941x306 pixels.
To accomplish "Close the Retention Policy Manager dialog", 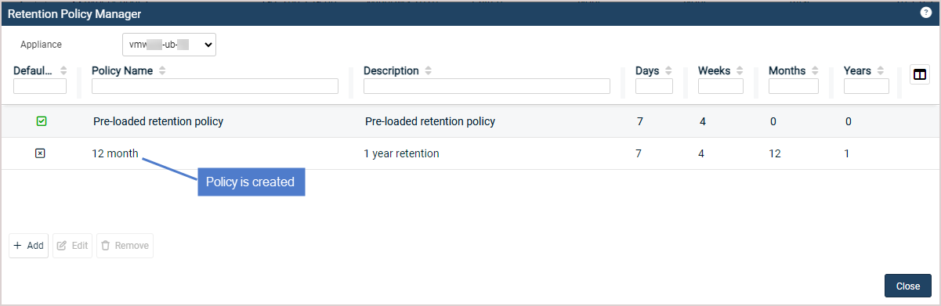I will (x=908, y=286).
